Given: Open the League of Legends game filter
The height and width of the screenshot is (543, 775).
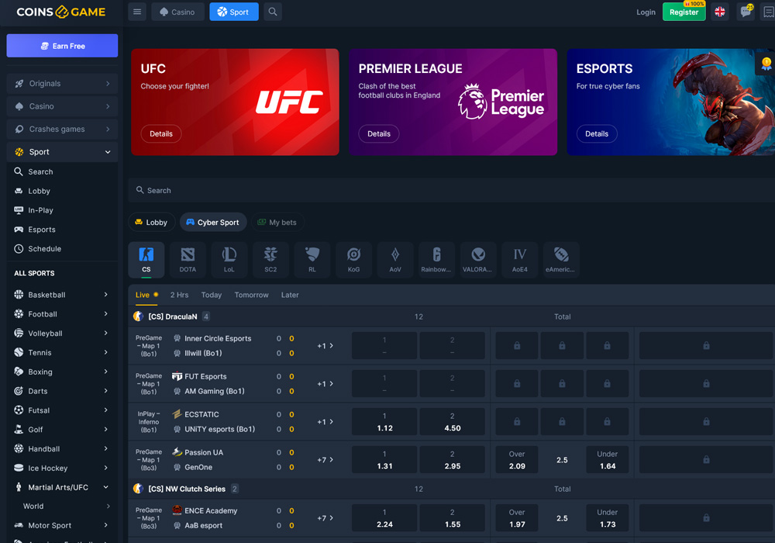Looking at the screenshot, I should [229, 259].
